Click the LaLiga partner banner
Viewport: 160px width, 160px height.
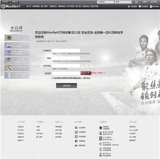(x=17, y=60)
